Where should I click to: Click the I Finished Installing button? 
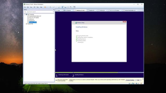pyautogui.click(x=130, y=80)
